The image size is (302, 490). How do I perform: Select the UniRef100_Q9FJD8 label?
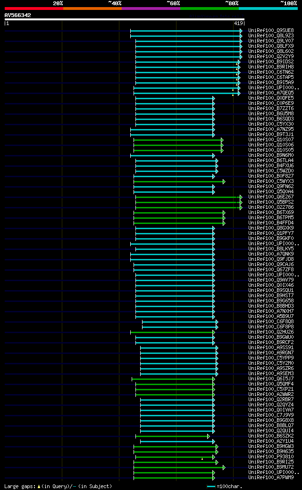(x=271, y=259)
